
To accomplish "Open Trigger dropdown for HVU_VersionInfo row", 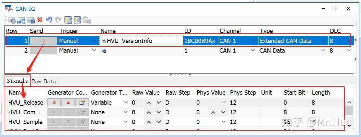I will coord(94,41).
